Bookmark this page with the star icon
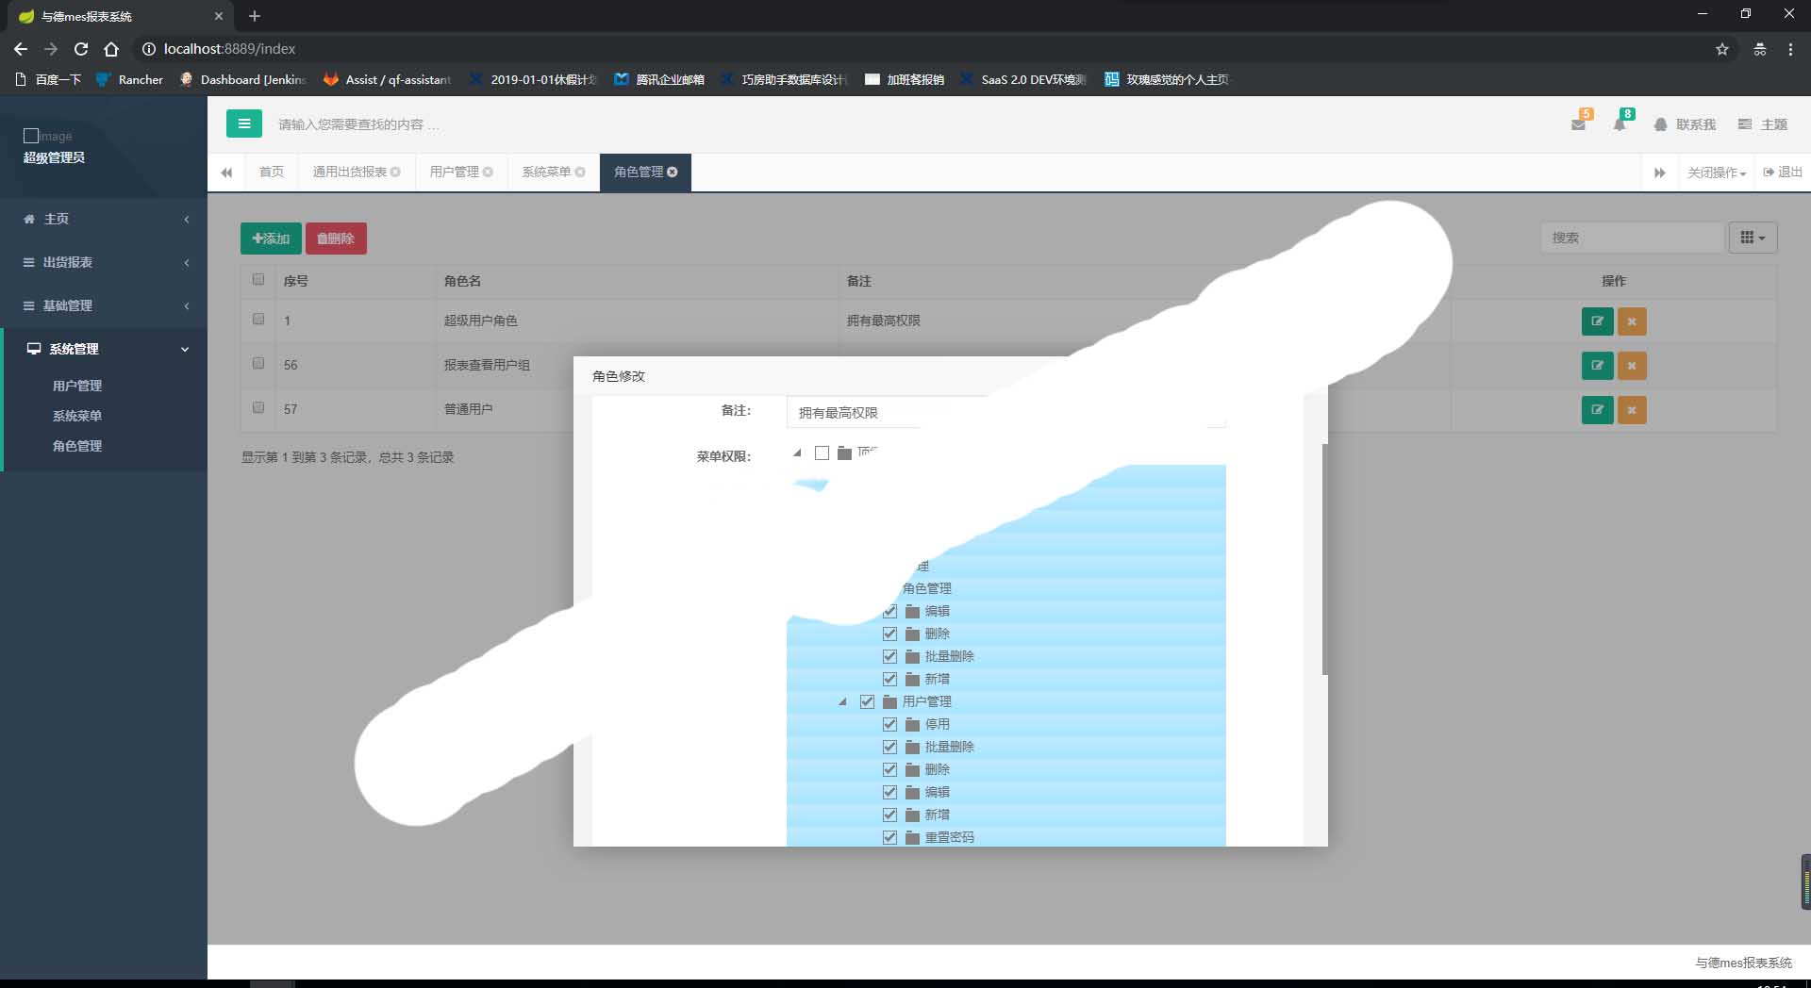This screenshot has width=1811, height=988. 1721,49
